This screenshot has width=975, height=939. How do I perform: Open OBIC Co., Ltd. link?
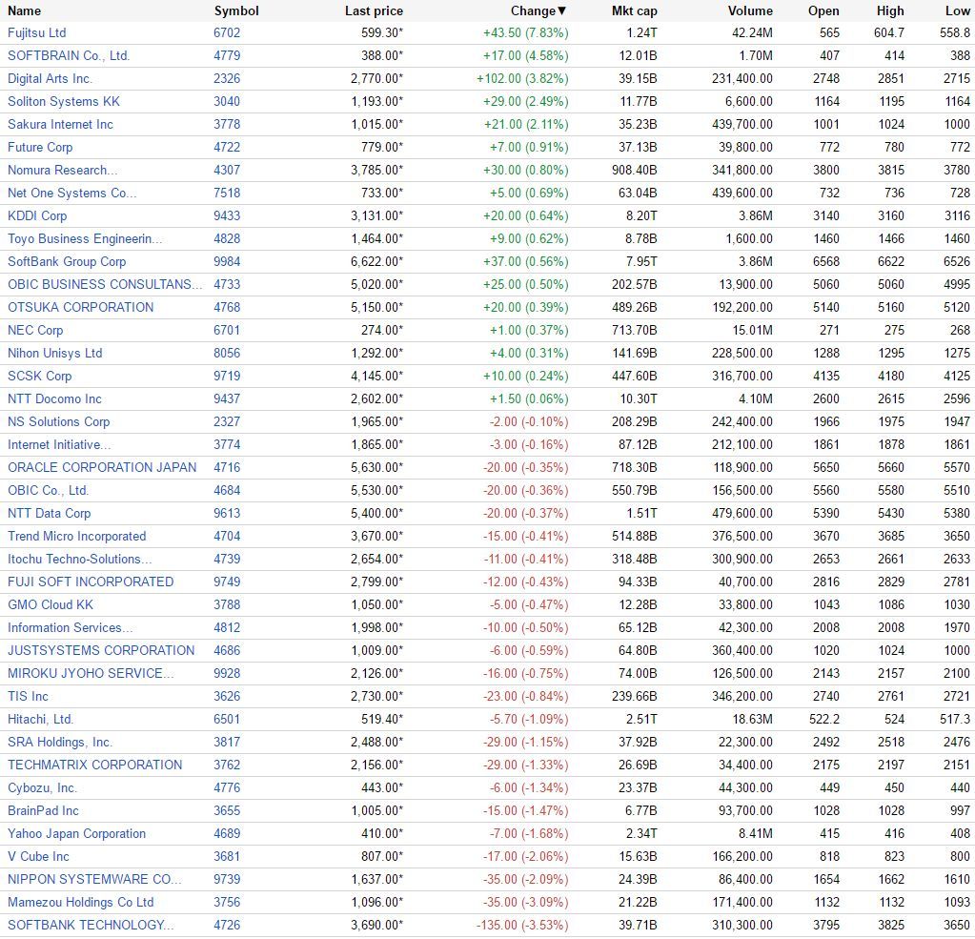48,491
